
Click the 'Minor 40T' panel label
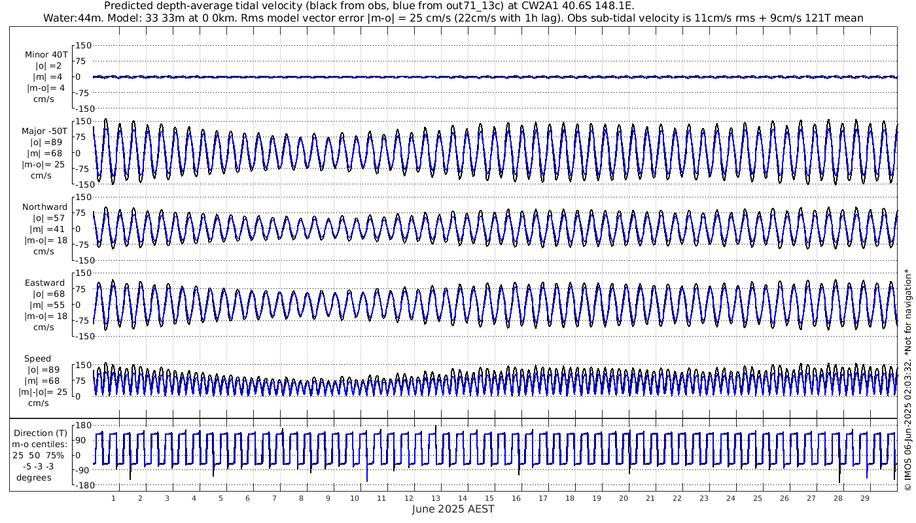(x=45, y=54)
